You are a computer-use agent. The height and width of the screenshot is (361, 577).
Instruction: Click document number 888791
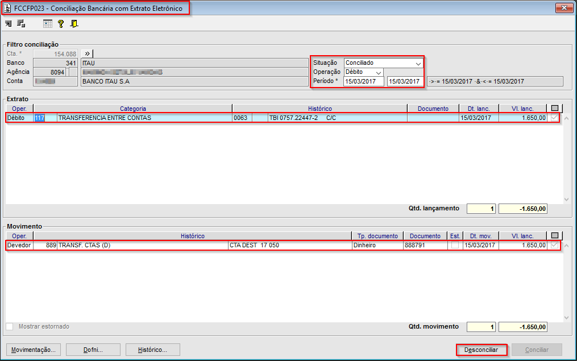coord(425,245)
